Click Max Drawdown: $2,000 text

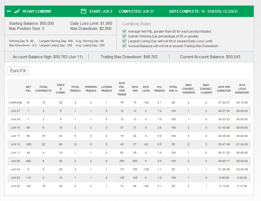coord(91,29)
